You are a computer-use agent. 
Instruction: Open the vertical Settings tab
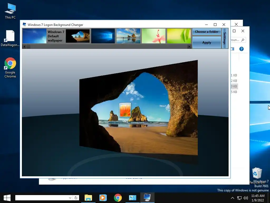(x=225, y=38)
